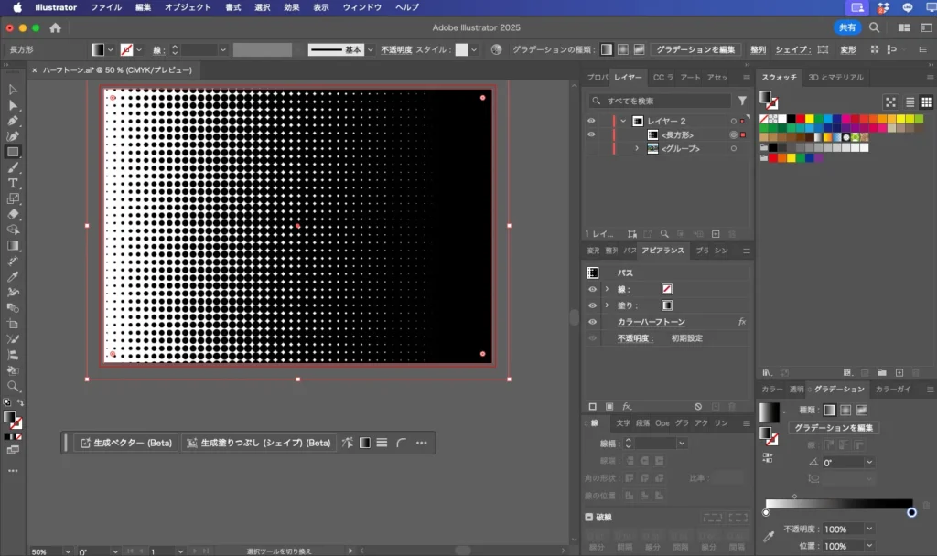Click the layer filter funnel icon

tap(742, 102)
